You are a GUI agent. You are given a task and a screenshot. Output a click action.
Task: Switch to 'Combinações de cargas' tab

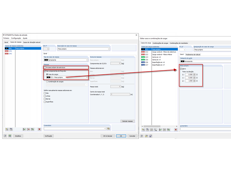click(160, 43)
